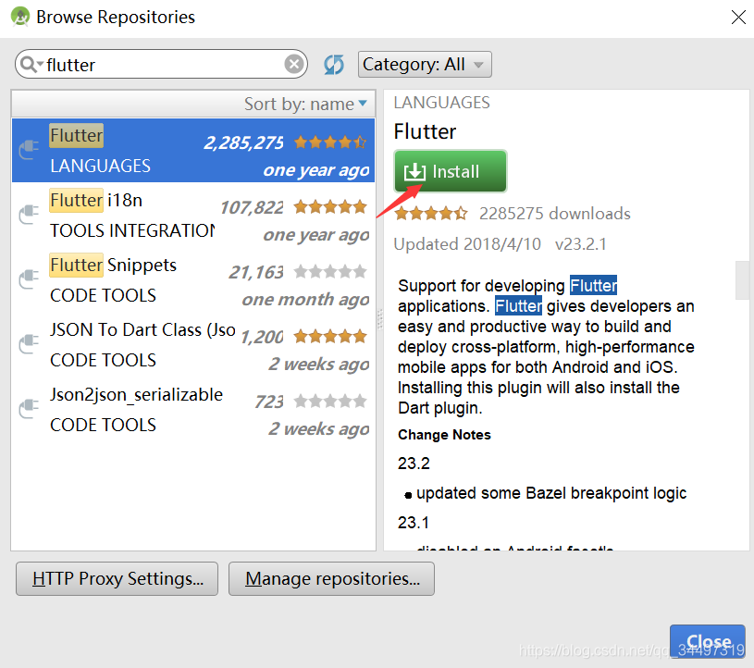Click star rating in selected Flutter row
754x668 pixels.
[x=330, y=142]
